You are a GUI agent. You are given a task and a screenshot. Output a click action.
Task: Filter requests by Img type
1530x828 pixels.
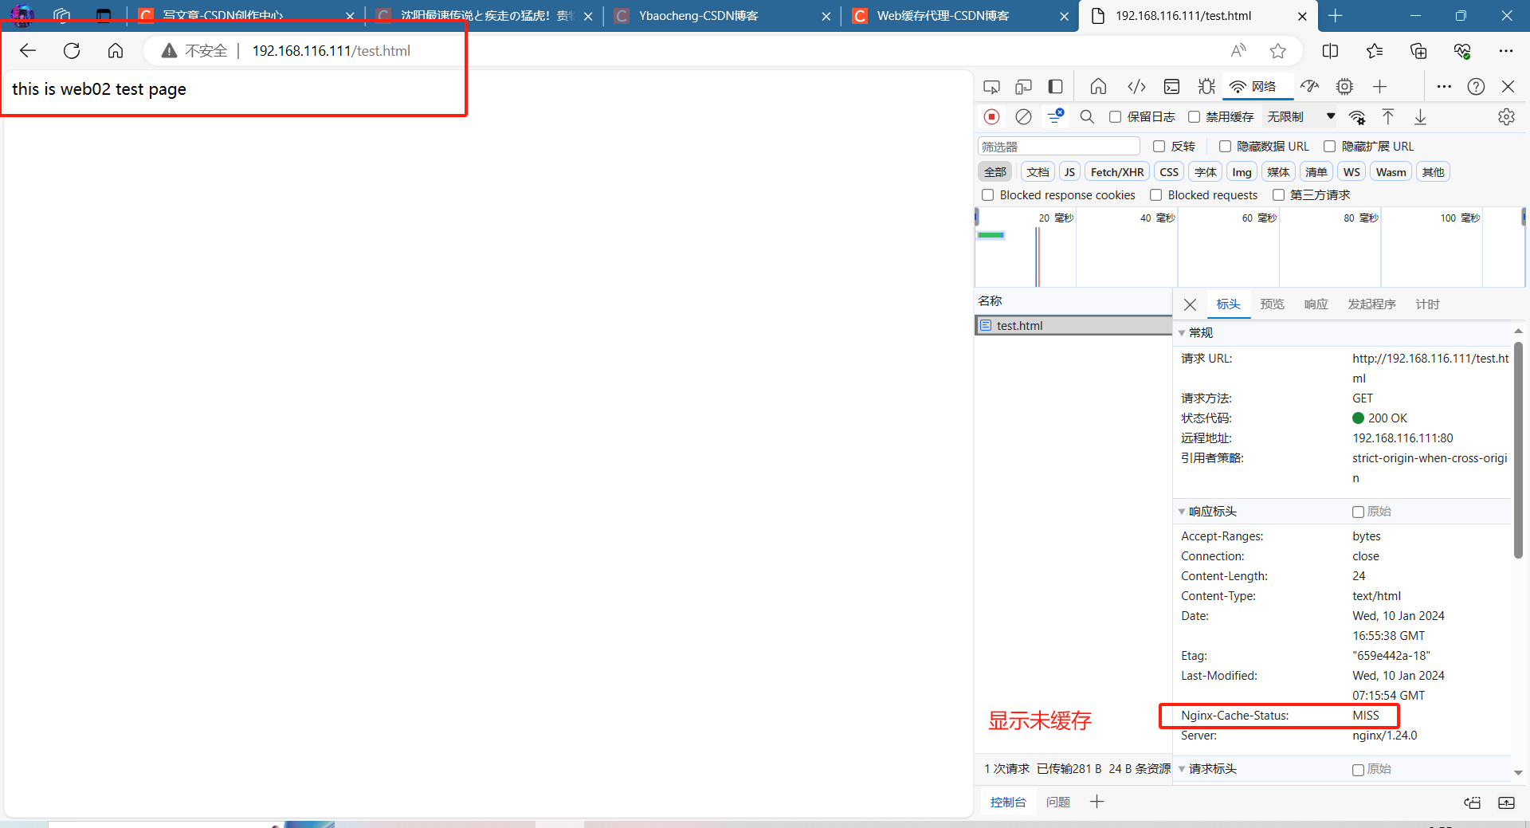tap(1242, 172)
